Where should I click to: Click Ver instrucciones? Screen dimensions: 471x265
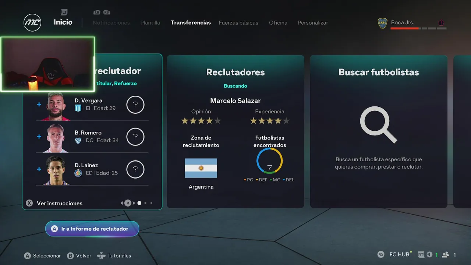point(60,203)
